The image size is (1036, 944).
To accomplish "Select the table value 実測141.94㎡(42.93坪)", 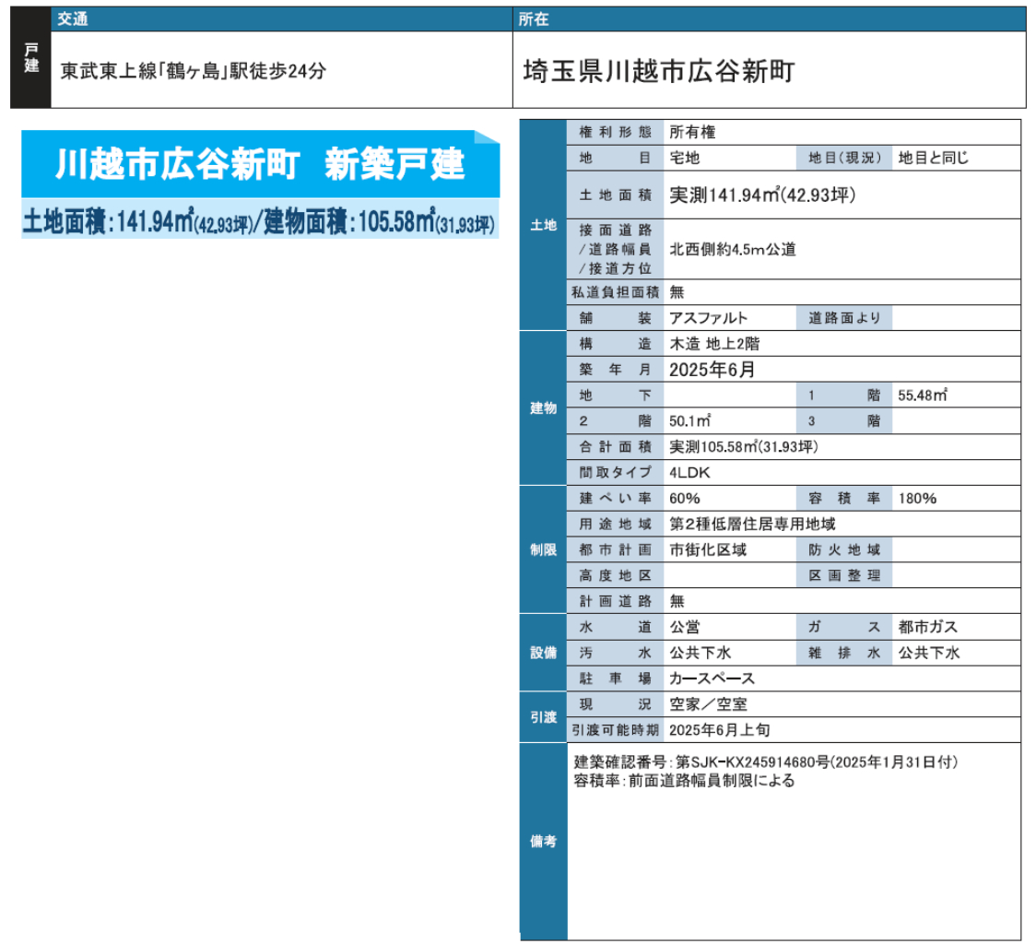I will (762, 195).
